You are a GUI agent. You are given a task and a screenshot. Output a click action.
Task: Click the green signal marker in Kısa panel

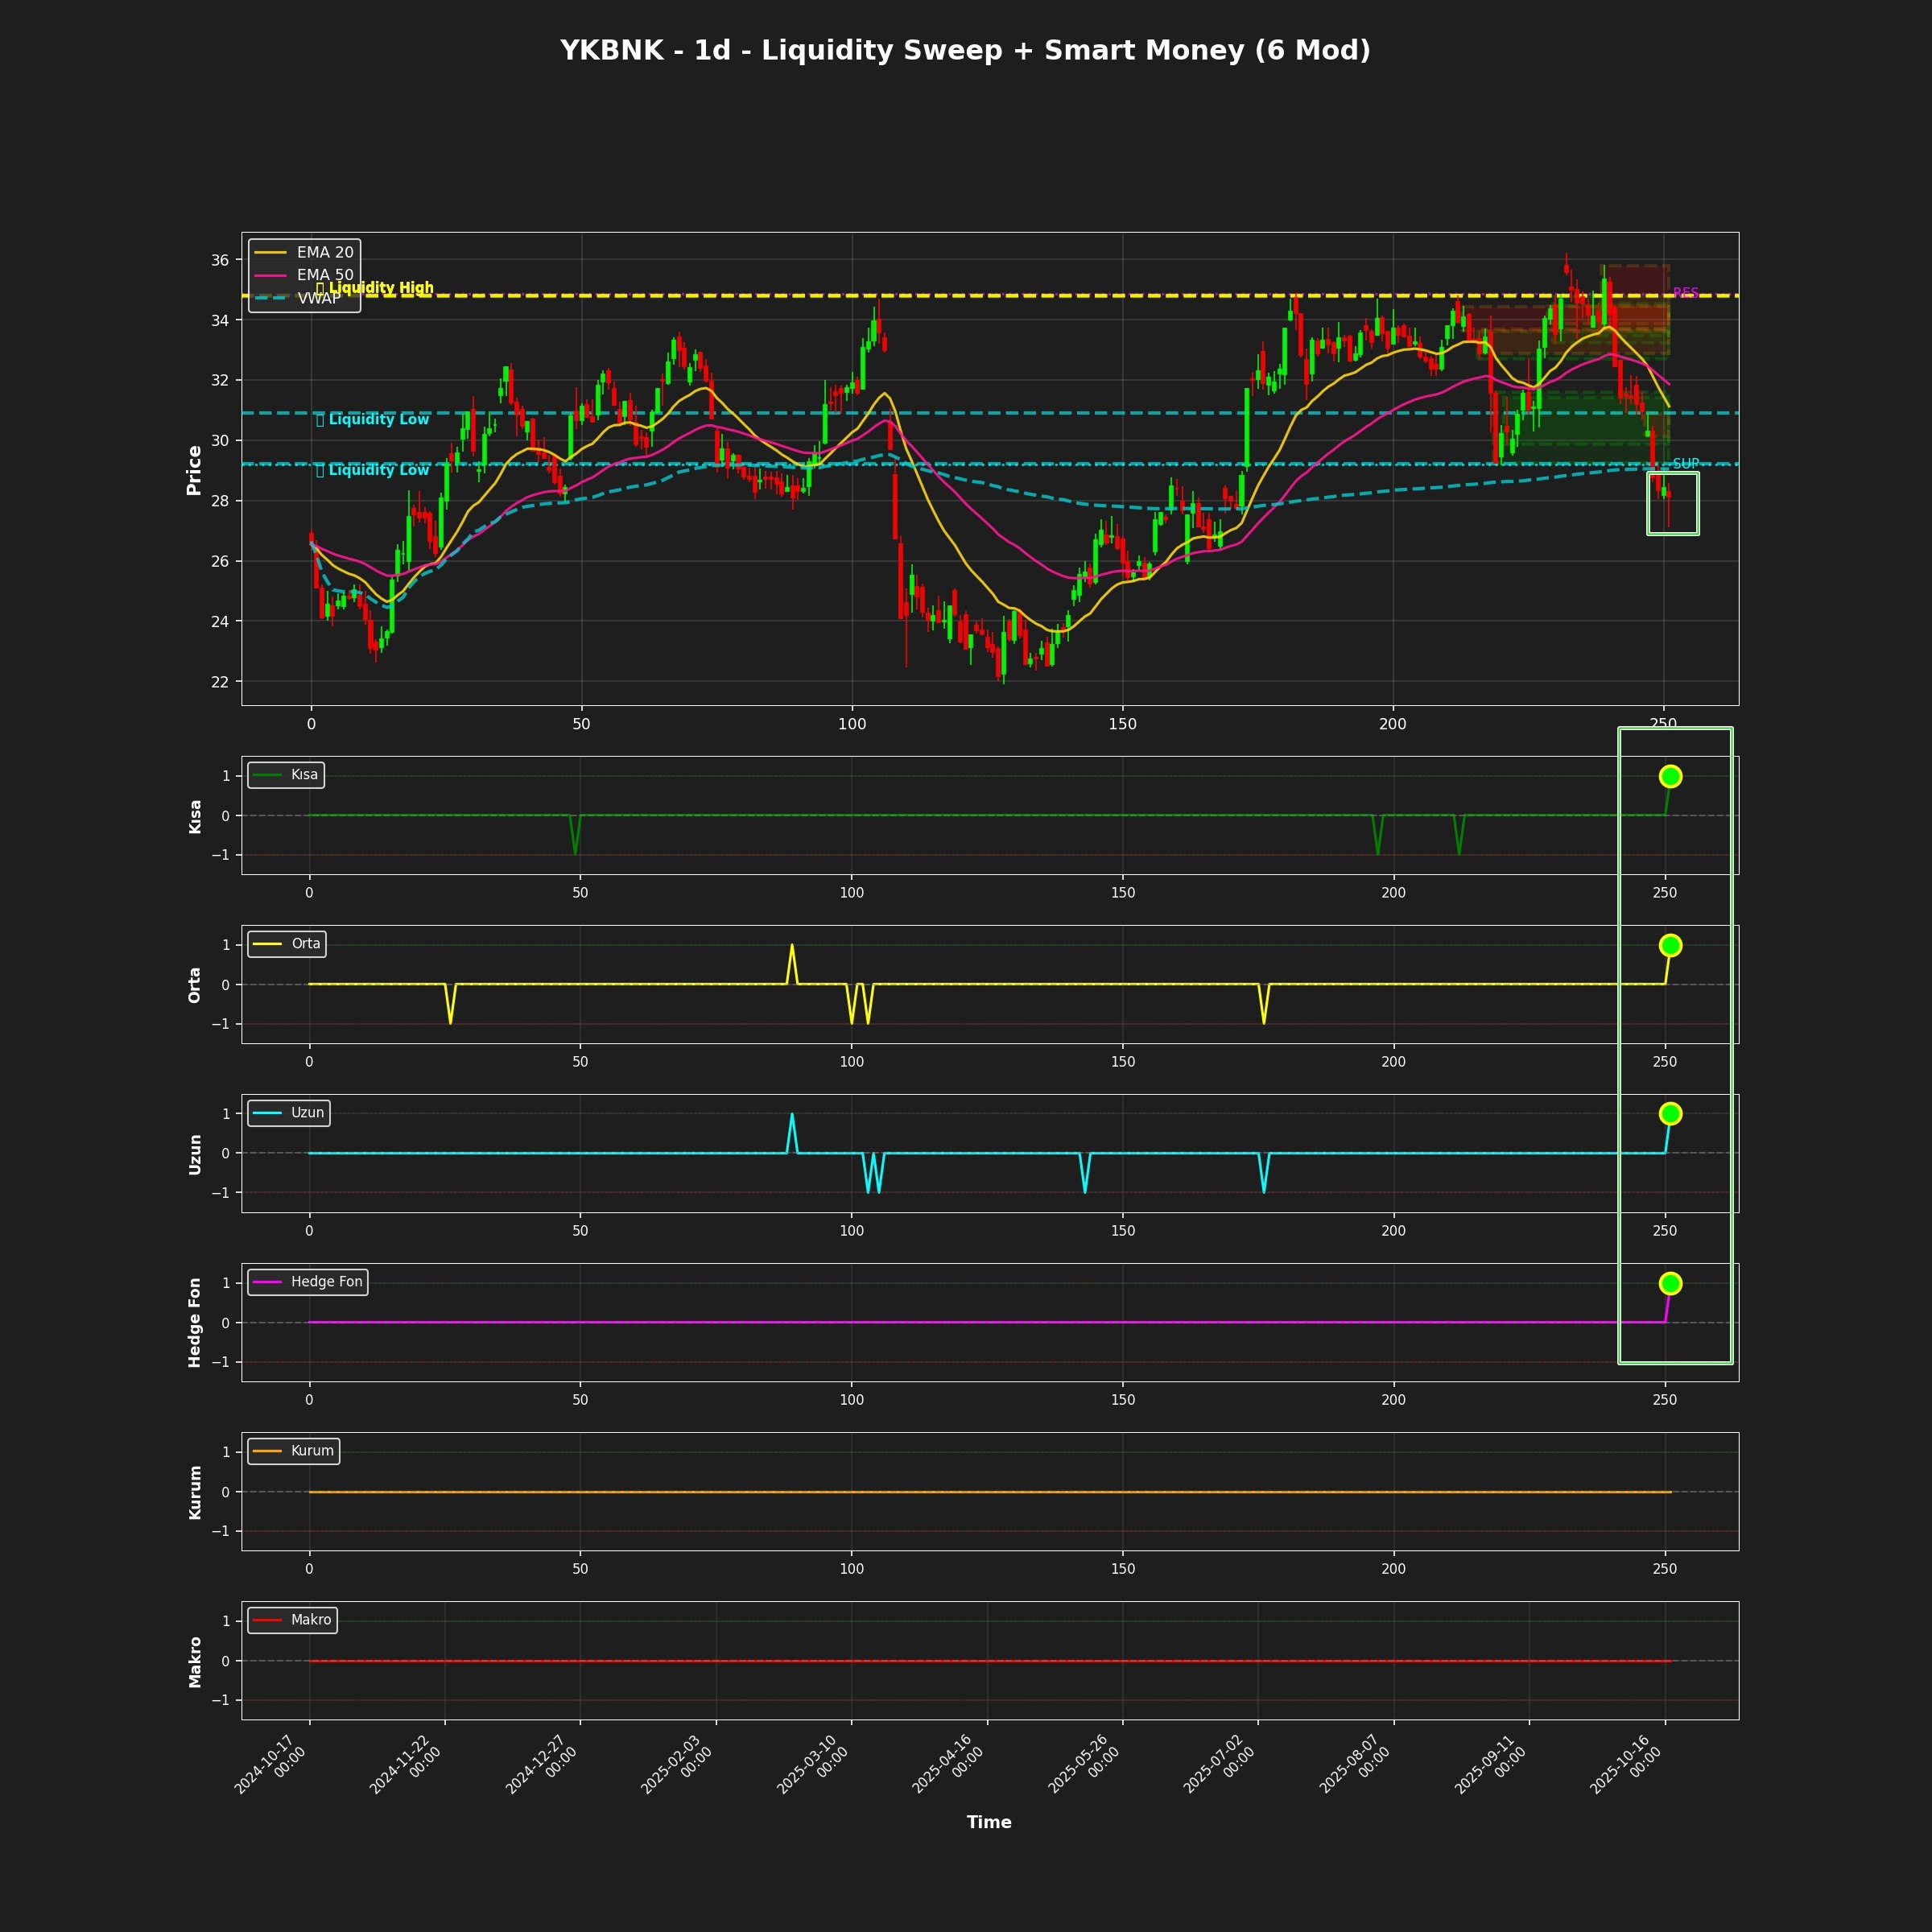[1670, 776]
